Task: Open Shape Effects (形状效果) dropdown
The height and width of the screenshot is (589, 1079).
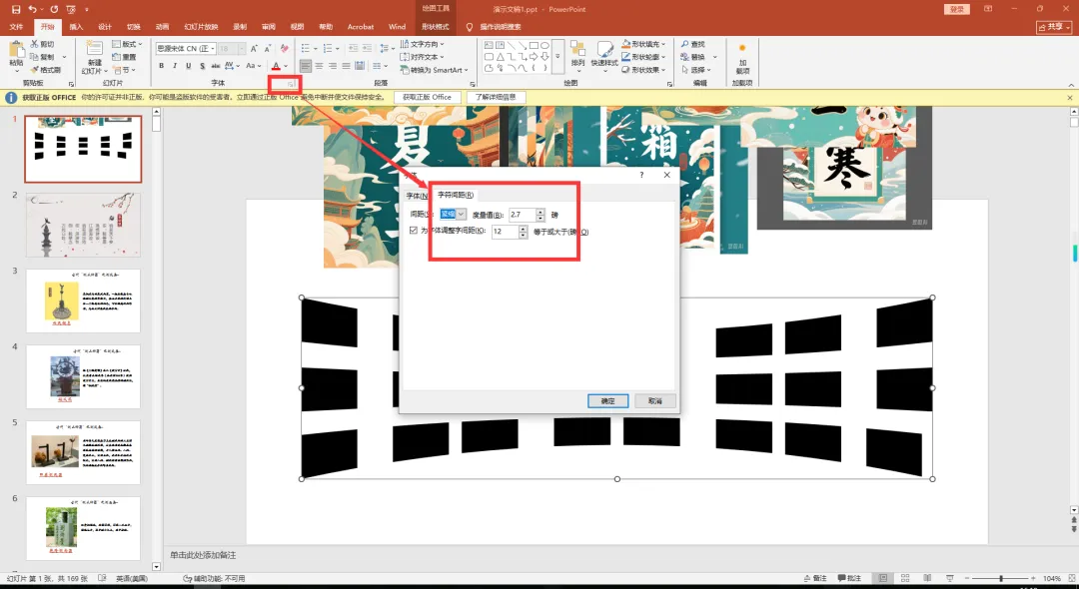Action: pyautogui.click(x=643, y=70)
